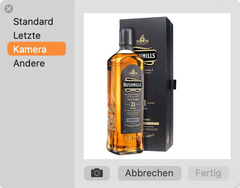This screenshot has width=240, height=188.
Task: Select the Standard category in the sidebar
Action: [x=33, y=22]
